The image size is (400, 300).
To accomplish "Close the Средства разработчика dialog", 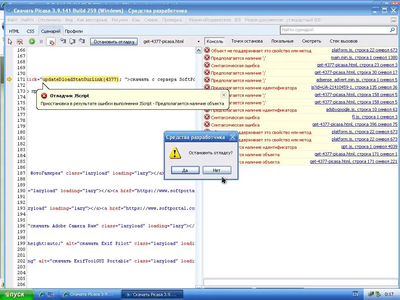I will 232,137.
